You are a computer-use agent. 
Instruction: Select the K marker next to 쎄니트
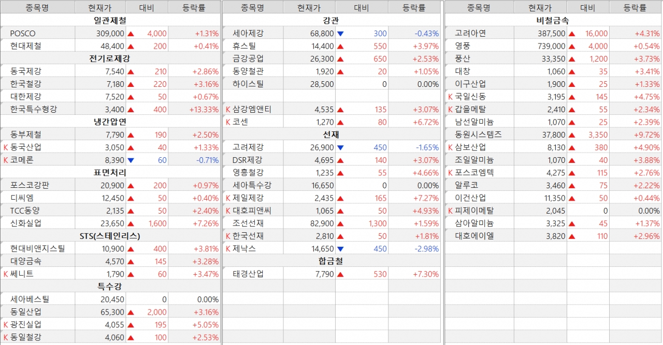[x=6, y=274]
